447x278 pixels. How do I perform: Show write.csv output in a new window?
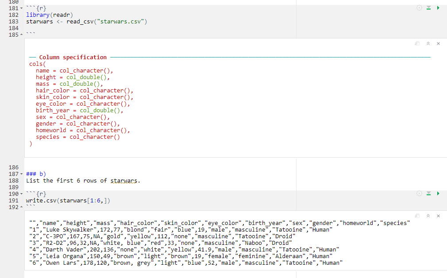416,216
